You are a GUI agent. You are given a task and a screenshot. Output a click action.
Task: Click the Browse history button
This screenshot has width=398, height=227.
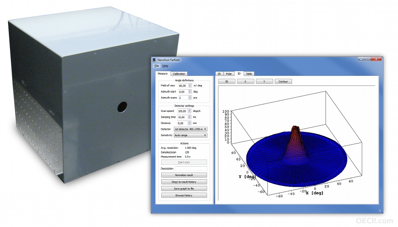[184, 195]
